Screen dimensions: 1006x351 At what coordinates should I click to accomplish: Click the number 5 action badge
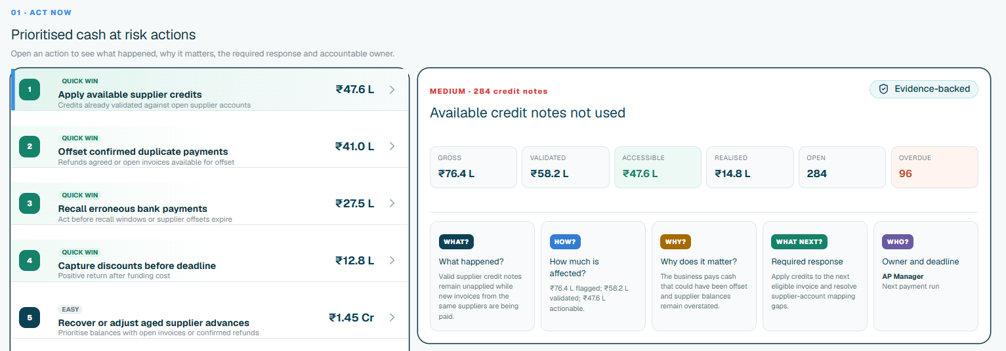pyautogui.click(x=30, y=318)
